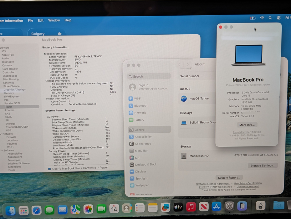
Task: Collapse the Network section in System Information
Action: (1, 134)
